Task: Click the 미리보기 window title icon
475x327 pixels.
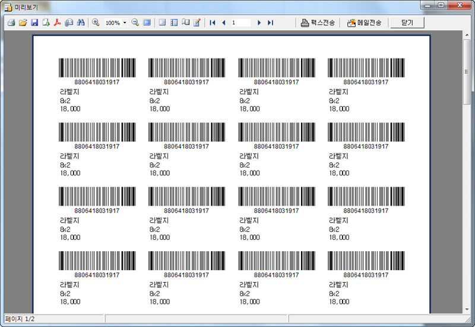Action: pos(8,7)
